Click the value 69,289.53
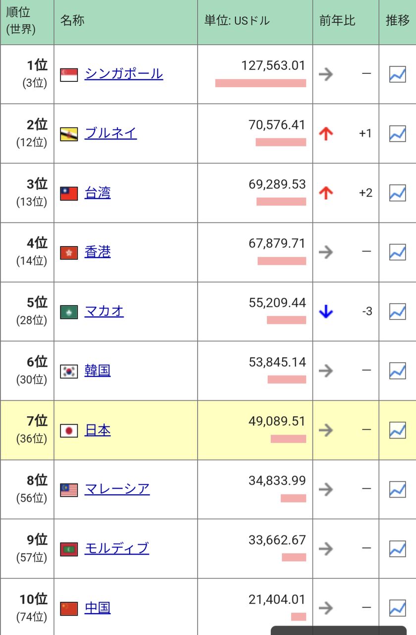Image resolution: width=416 pixels, height=635 pixels. coord(277,184)
